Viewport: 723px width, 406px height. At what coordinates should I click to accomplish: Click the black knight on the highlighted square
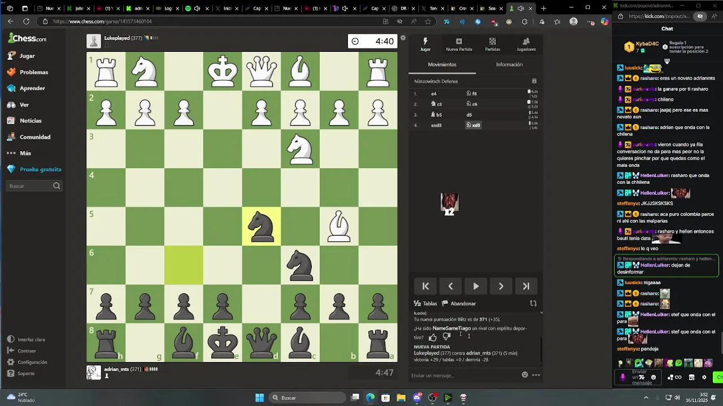click(x=262, y=226)
